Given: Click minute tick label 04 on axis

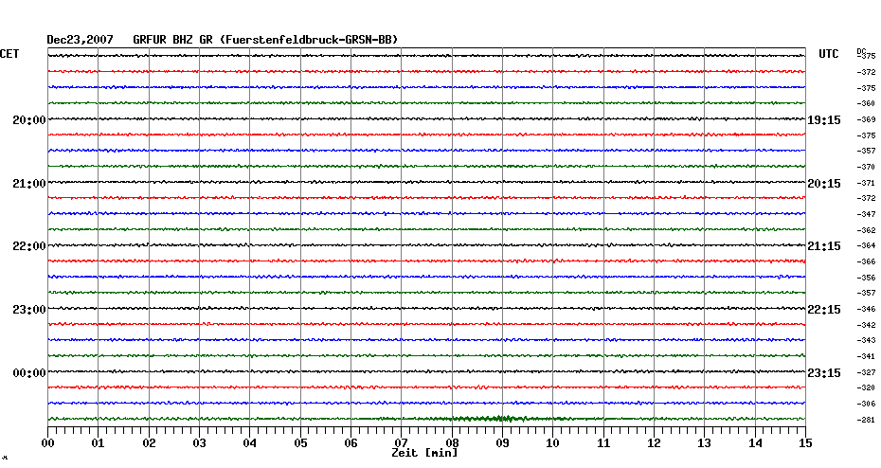Looking at the screenshot, I should pos(249,443).
